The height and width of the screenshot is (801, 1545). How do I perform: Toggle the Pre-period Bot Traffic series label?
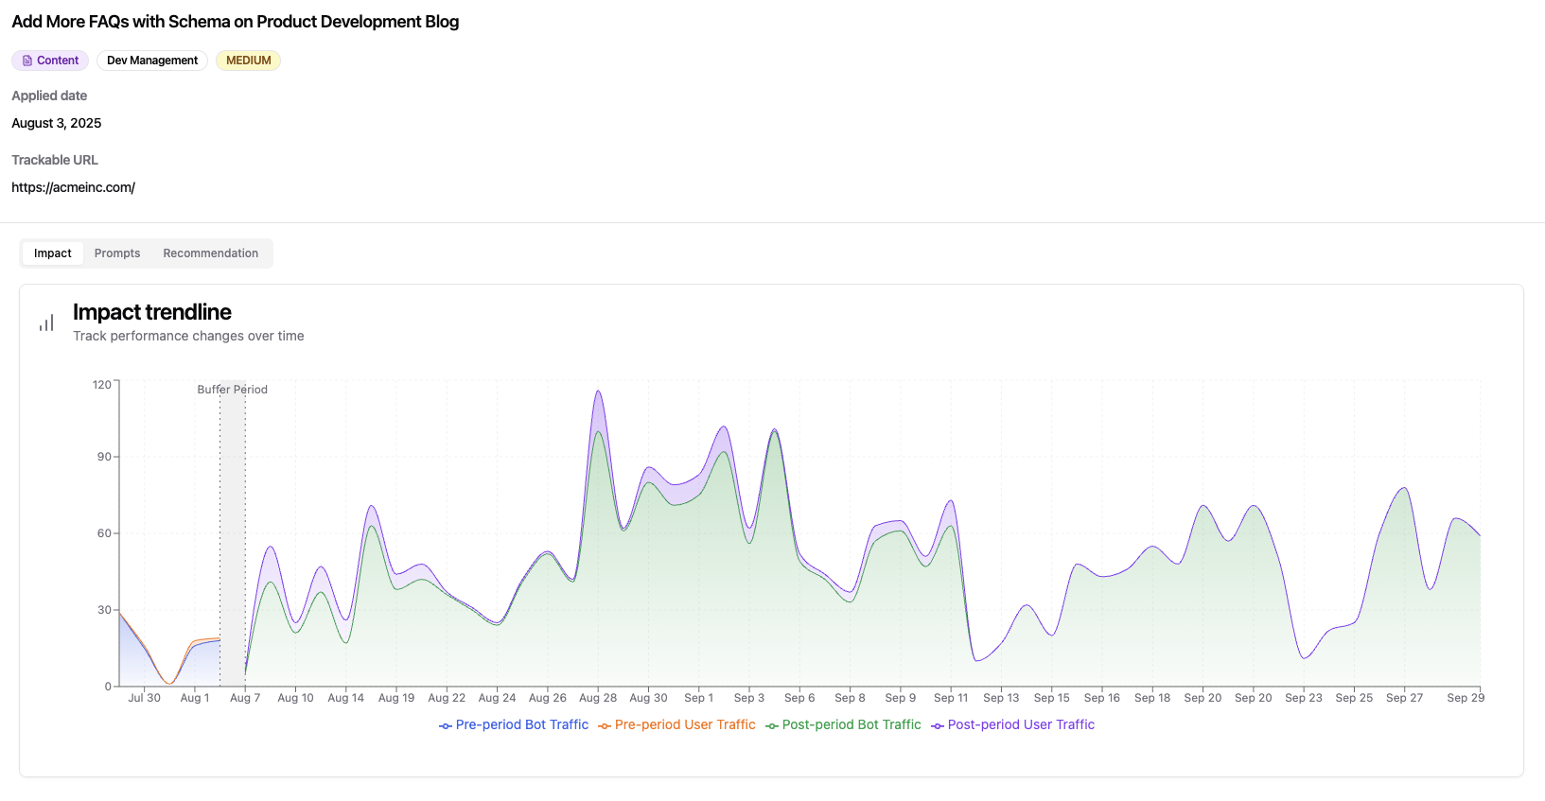click(521, 724)
